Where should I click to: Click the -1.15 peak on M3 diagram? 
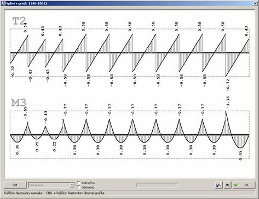[228, 103]
